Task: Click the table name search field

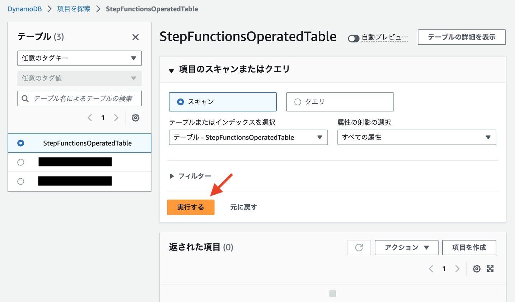Action: coord(79,99)
